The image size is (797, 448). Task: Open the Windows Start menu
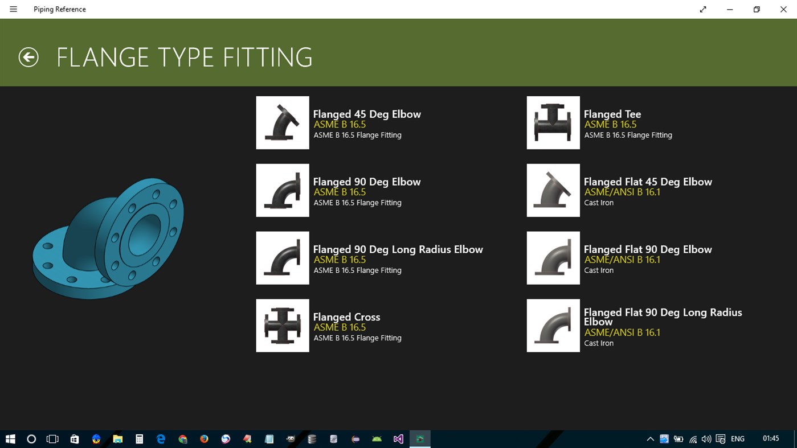click(10, 438)
